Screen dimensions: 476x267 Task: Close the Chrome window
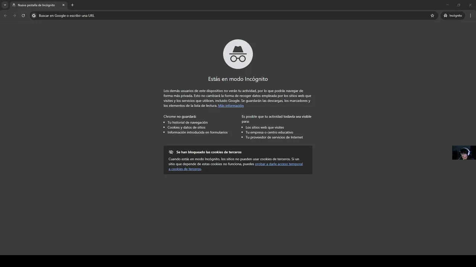(x=470, y=5)
